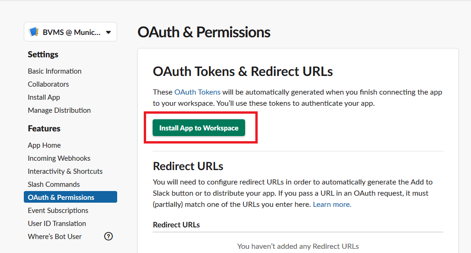Open the BVMS app selector dropdown

70,32
